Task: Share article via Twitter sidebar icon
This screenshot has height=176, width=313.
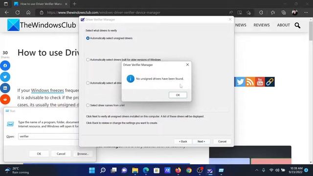Action: 5,77
